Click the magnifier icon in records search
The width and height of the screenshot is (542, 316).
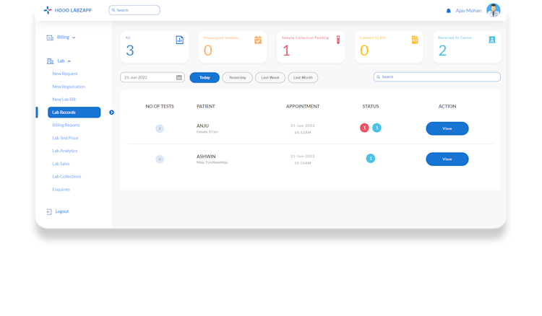378,77
